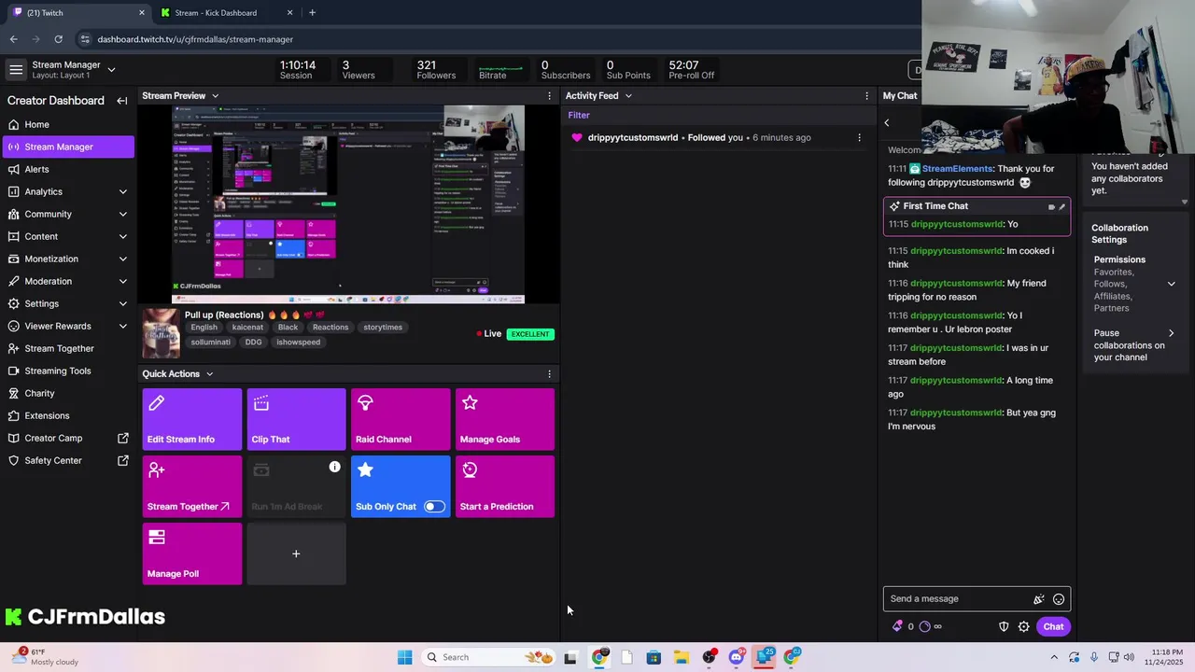This screenshot has height=672, width=1195.
Task: Send message with Chat button
Action: pos(1053,627)
